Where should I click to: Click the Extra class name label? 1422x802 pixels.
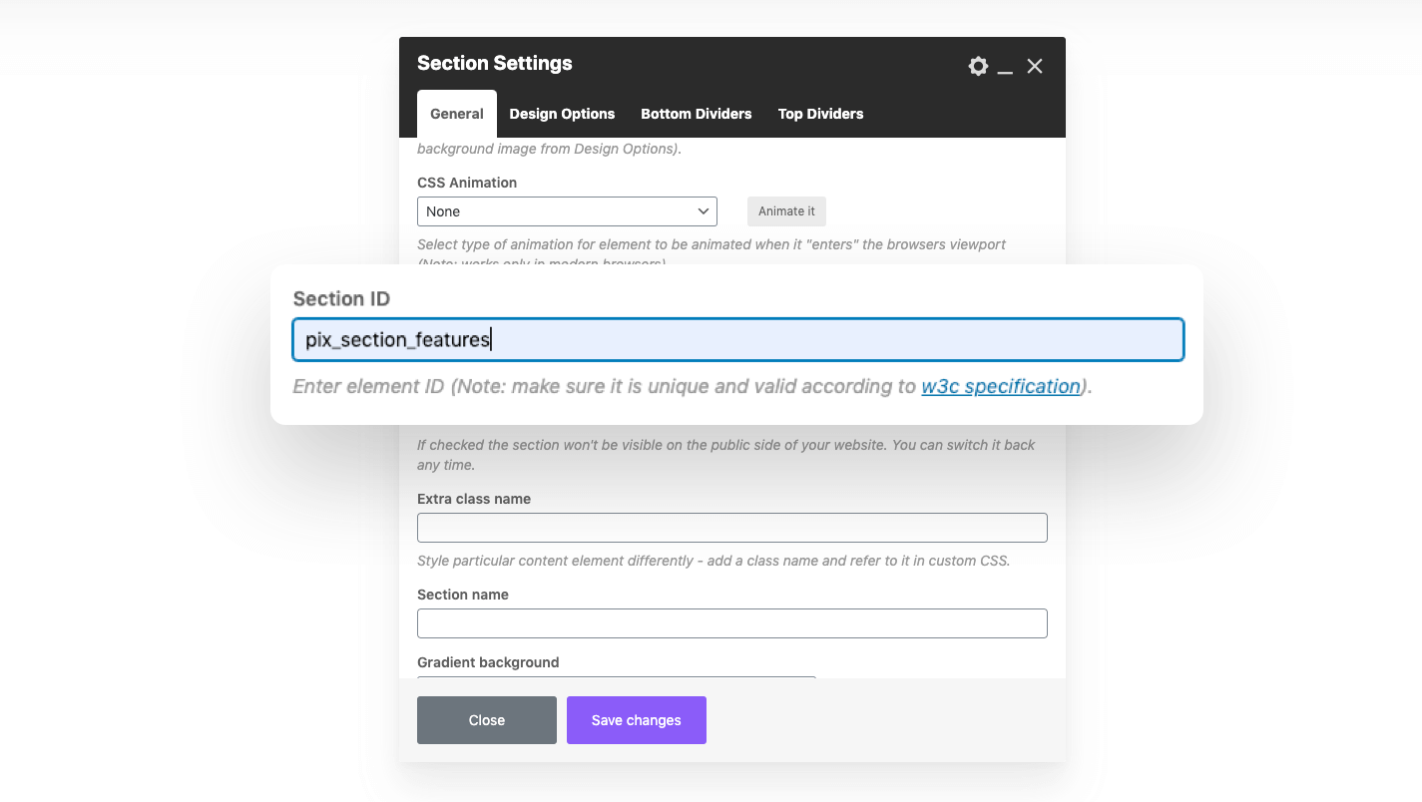pos(474,499)
